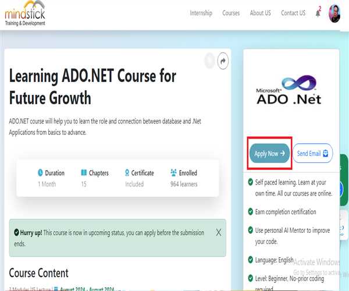Click the 'Earn completion certification' text
This screenshot has height=291, width=349.
pyautogui.click(x=286, y=212)
